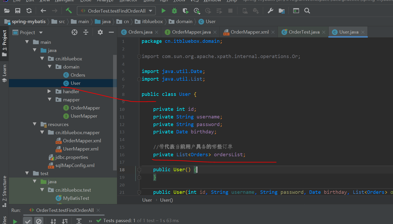393x224 pixels.
Task: Toggle fold on the import line 3
Action: pyautogui.click(x=139, y=56)
